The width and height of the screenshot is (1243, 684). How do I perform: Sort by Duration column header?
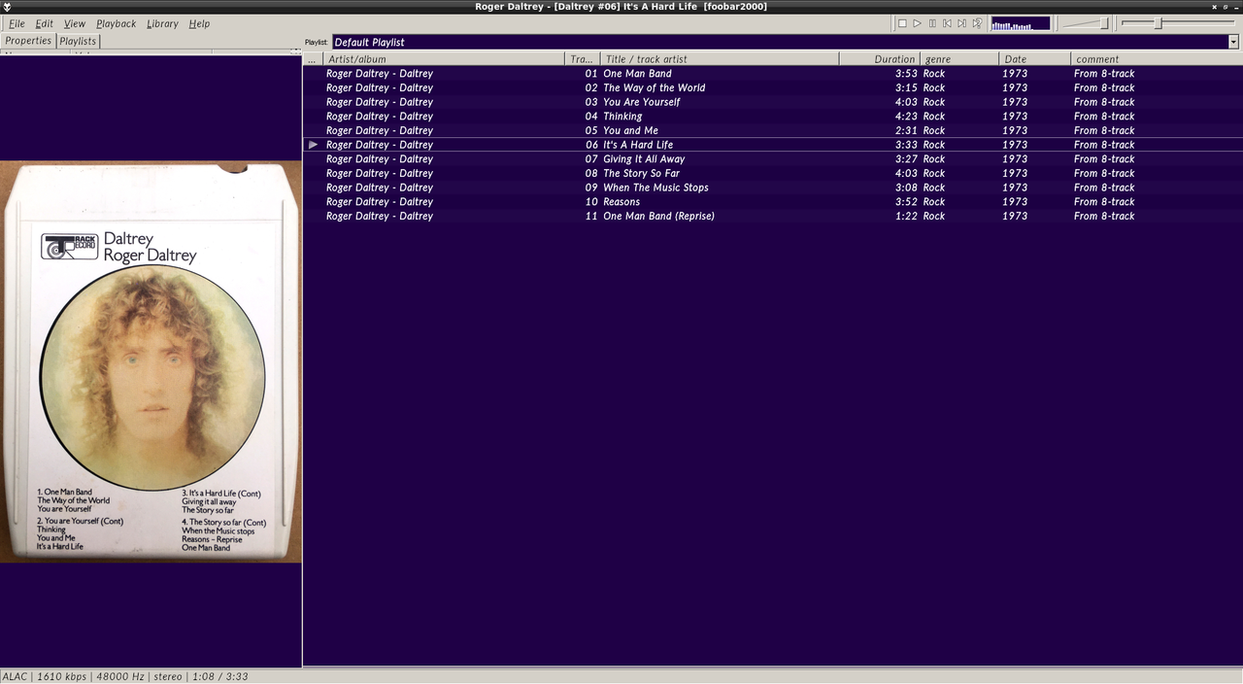[879, 59]
